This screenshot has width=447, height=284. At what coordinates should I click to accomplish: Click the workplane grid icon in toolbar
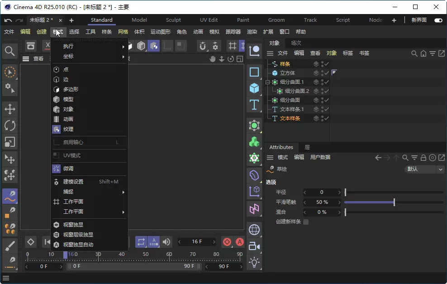(x=233, y=46)
